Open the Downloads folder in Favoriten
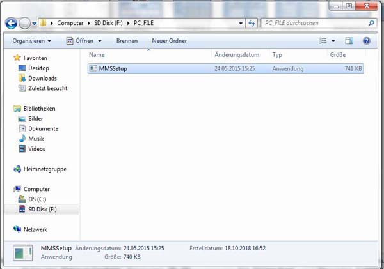 pos(42,78)
